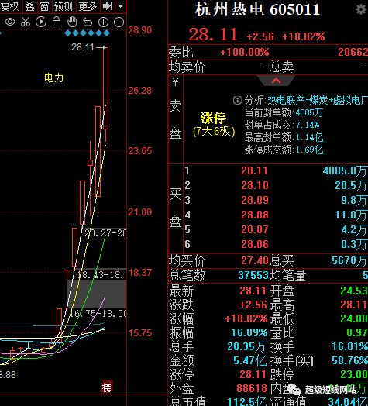Viewport: 368px width, 406px height.
Task: Collapse sell panel with red chevron
Action: click(276, 81)
